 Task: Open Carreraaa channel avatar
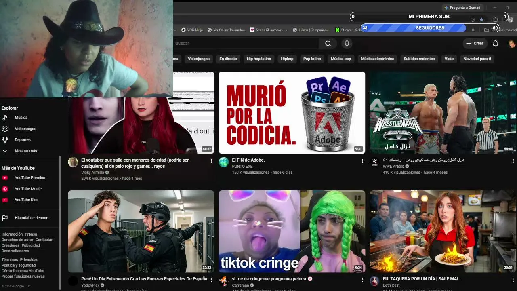[224, 281]
